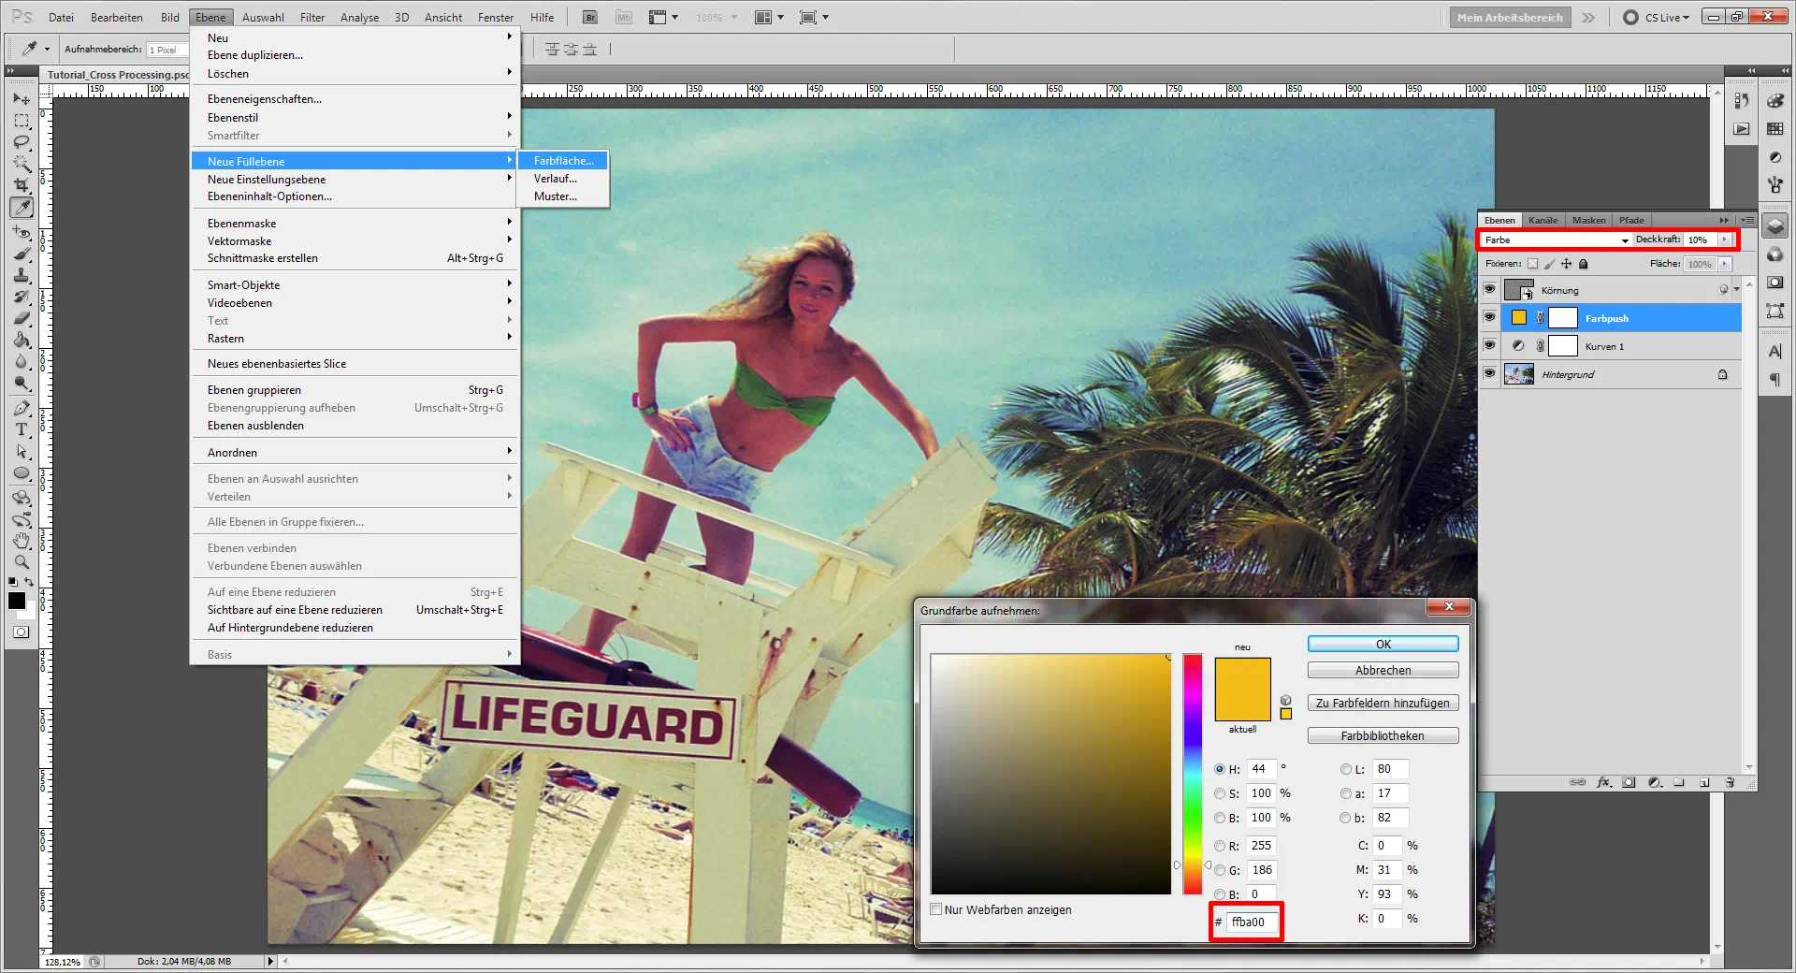Choose Farbfläche... from the submenu
The height and width of the screenshot is (973, 1796).
click(563, 161)
